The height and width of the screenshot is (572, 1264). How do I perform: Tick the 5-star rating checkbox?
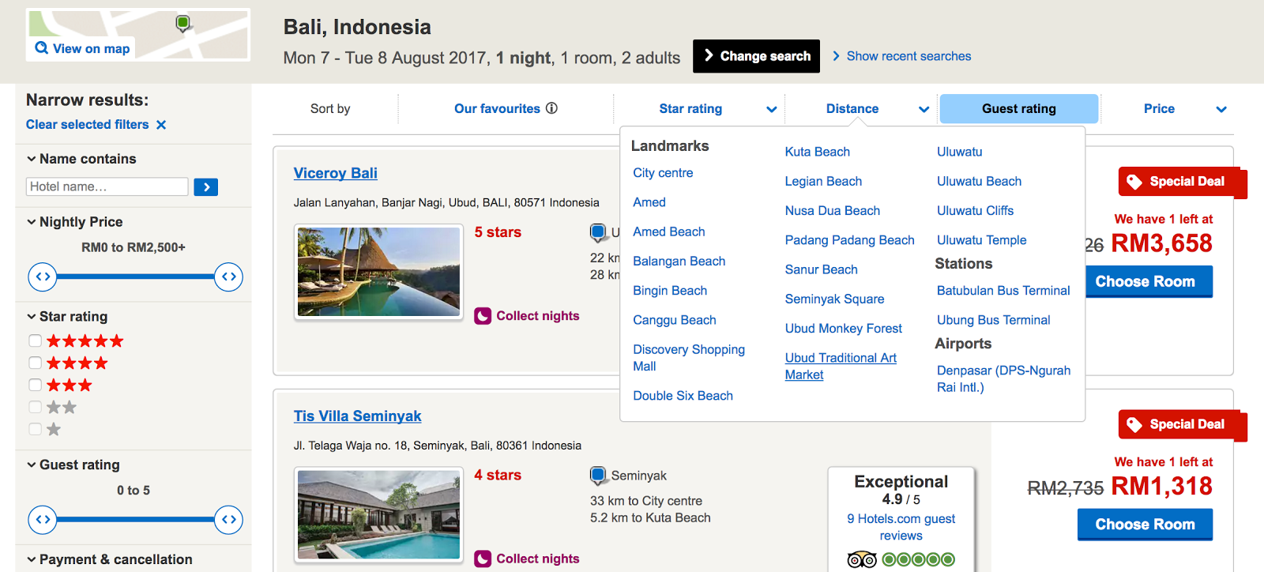[x=35, y=341]
